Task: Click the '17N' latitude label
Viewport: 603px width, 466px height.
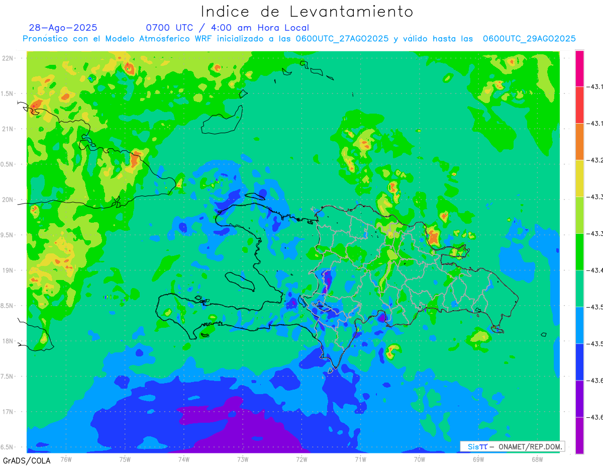Action: click(8, 412)
